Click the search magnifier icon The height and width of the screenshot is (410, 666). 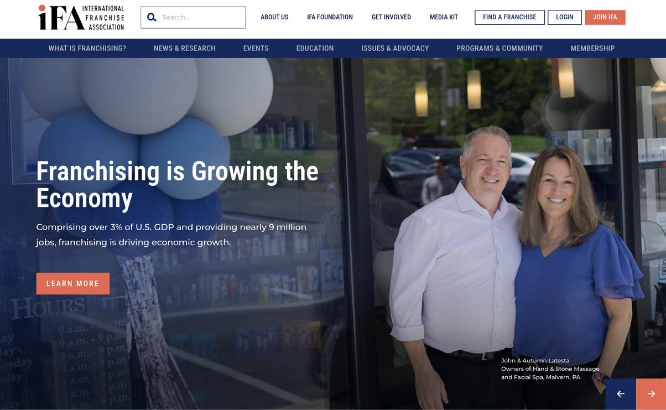(152, 17)
